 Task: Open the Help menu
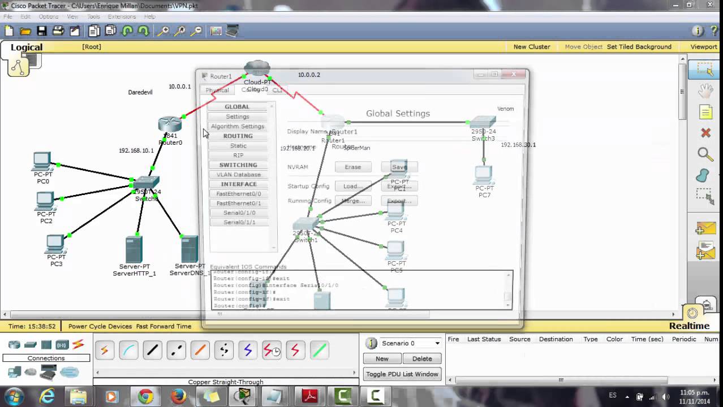(149, 16)
